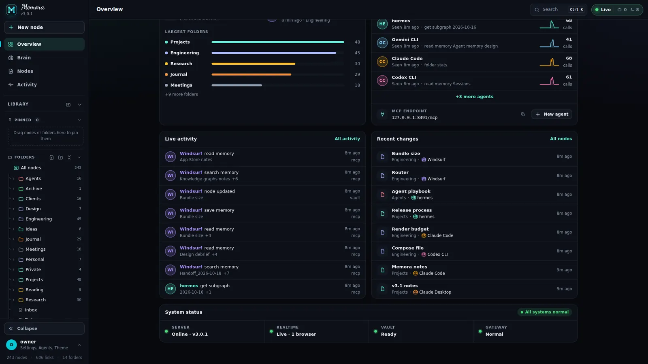Click the new node icon in Folders header
The height and width of the screenshot is (364, 648).
51,157
